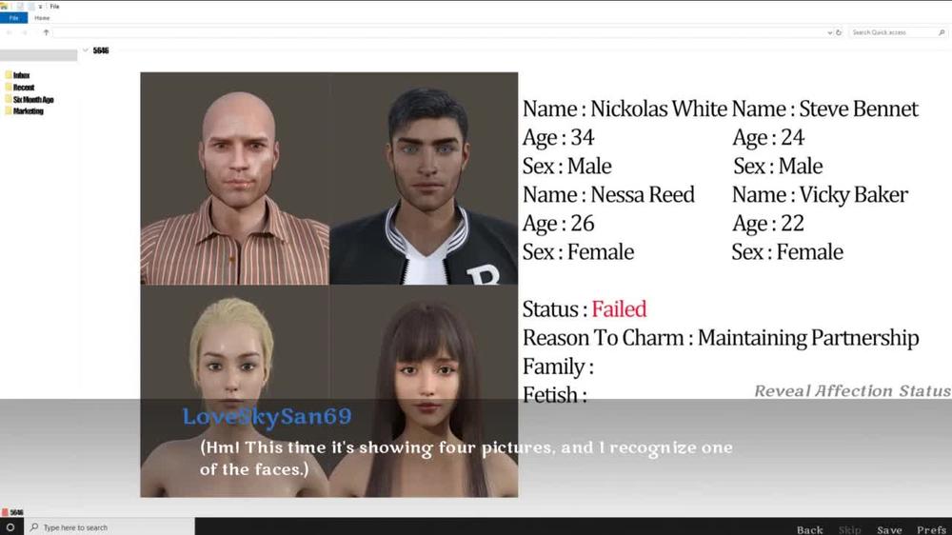
Task: Click 'Reason To Charm : Maintaining Partnership' line
Action: click(x=721, y=338)
